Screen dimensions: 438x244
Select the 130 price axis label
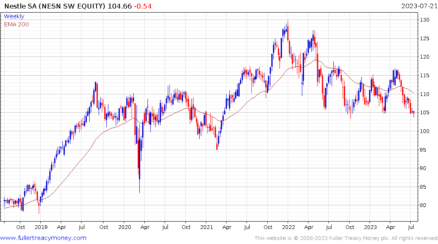(425, 20)
